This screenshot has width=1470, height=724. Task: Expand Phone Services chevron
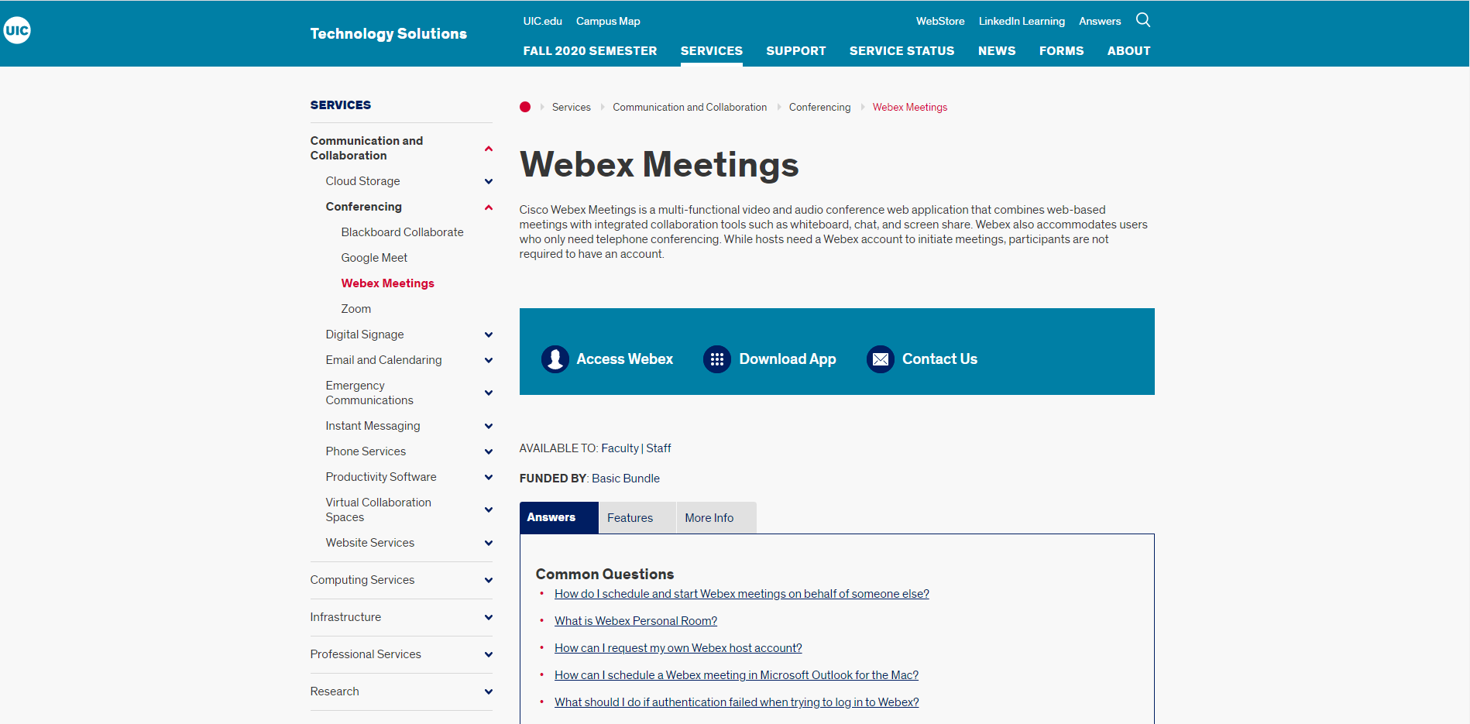(x=489, y=451)
